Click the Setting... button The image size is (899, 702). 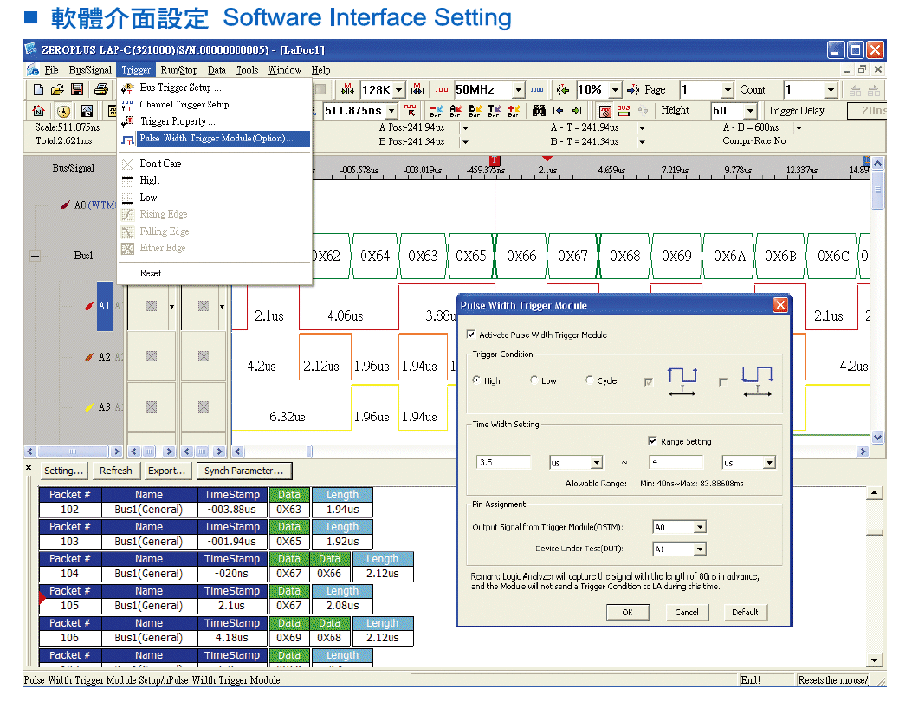pyautogui.click(x=63, y=471)
